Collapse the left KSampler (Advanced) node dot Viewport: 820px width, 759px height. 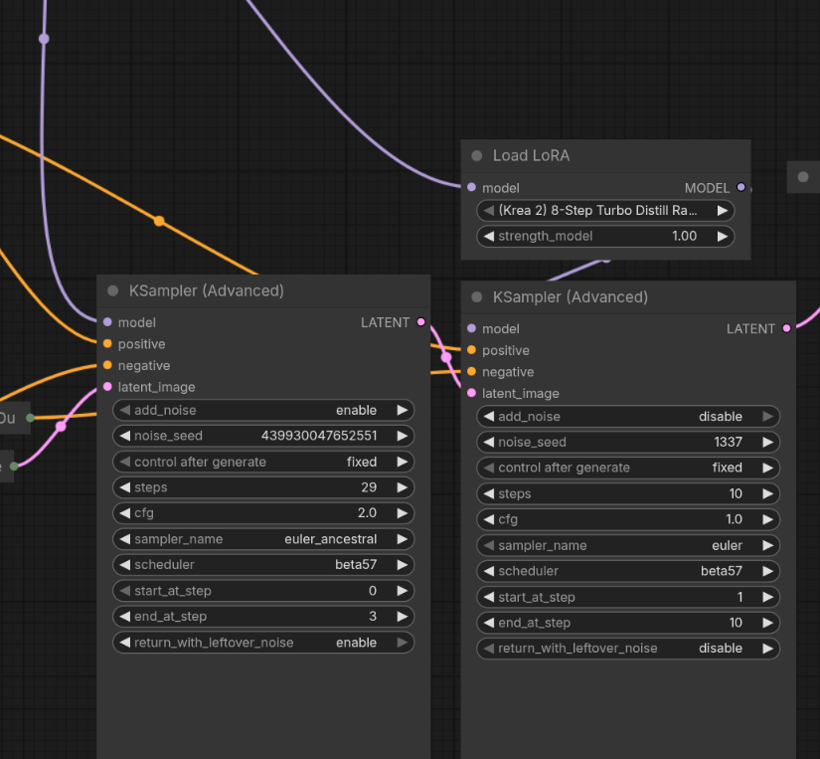[x=112, y=290]
